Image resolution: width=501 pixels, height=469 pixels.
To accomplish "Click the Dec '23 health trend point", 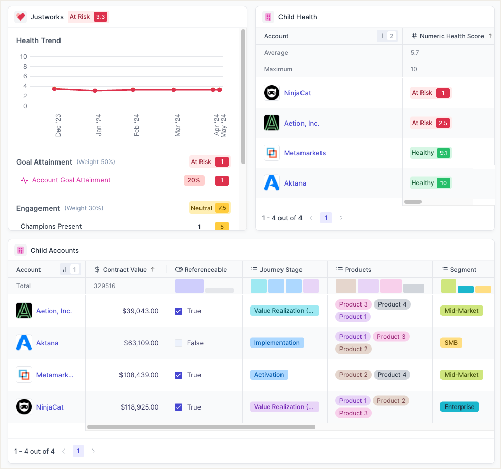I will click(x=54, y=89).
